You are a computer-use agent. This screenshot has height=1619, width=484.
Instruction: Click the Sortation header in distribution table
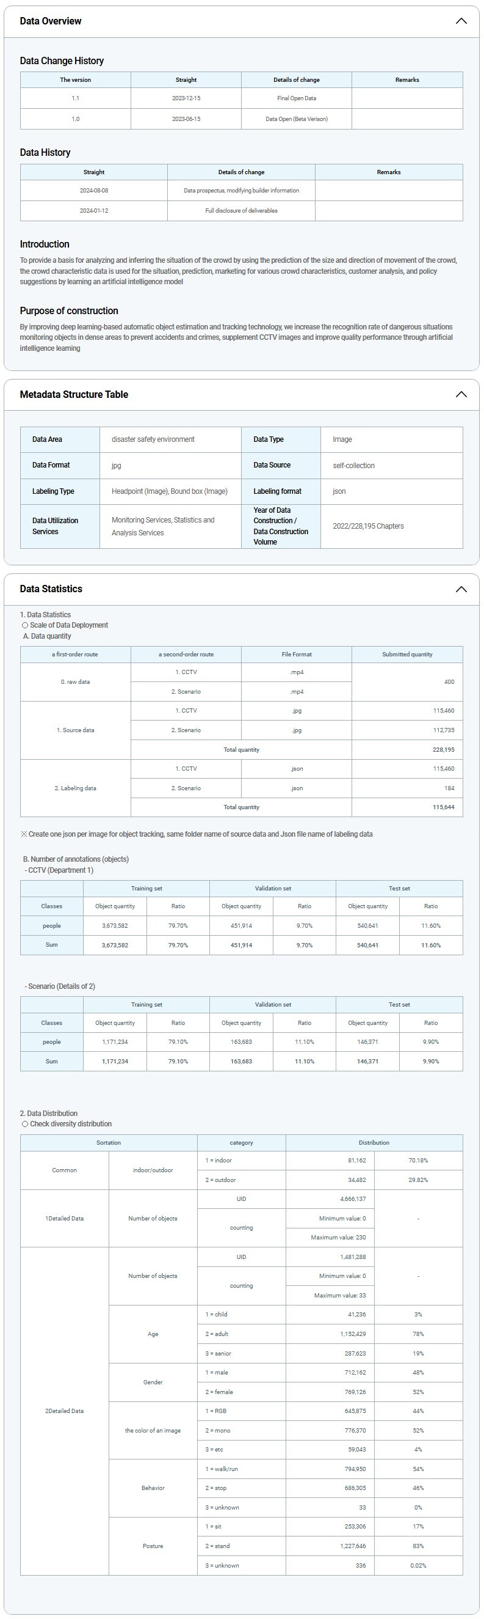(109, 1143)
